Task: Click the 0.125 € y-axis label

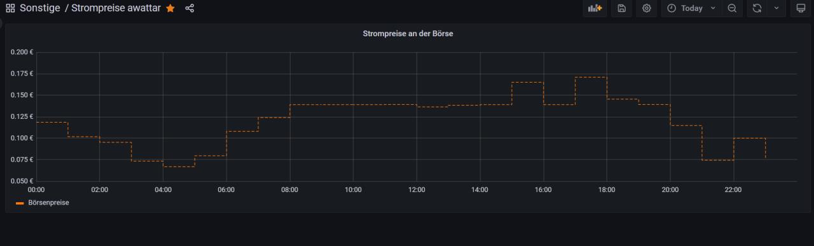Action: pyautogui.click(x=22, y=116)
